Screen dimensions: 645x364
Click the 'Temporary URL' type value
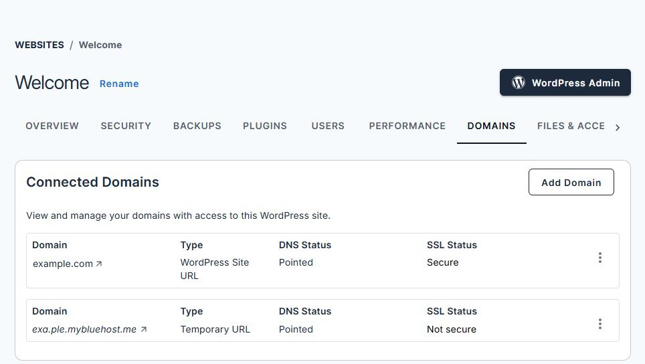tap(215, 329)
